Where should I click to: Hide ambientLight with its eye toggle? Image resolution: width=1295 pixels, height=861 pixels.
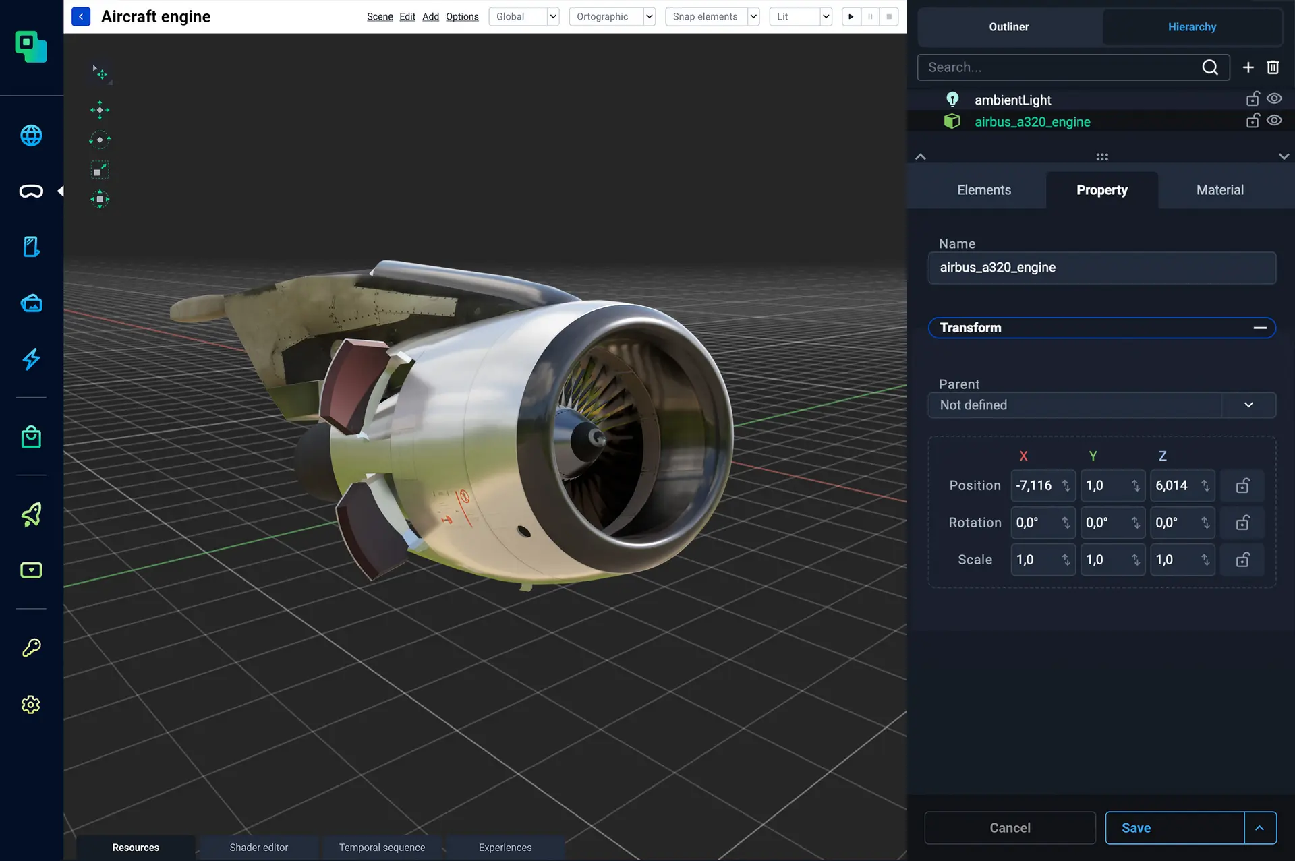pyautogui.click(x=1275, y=98)
